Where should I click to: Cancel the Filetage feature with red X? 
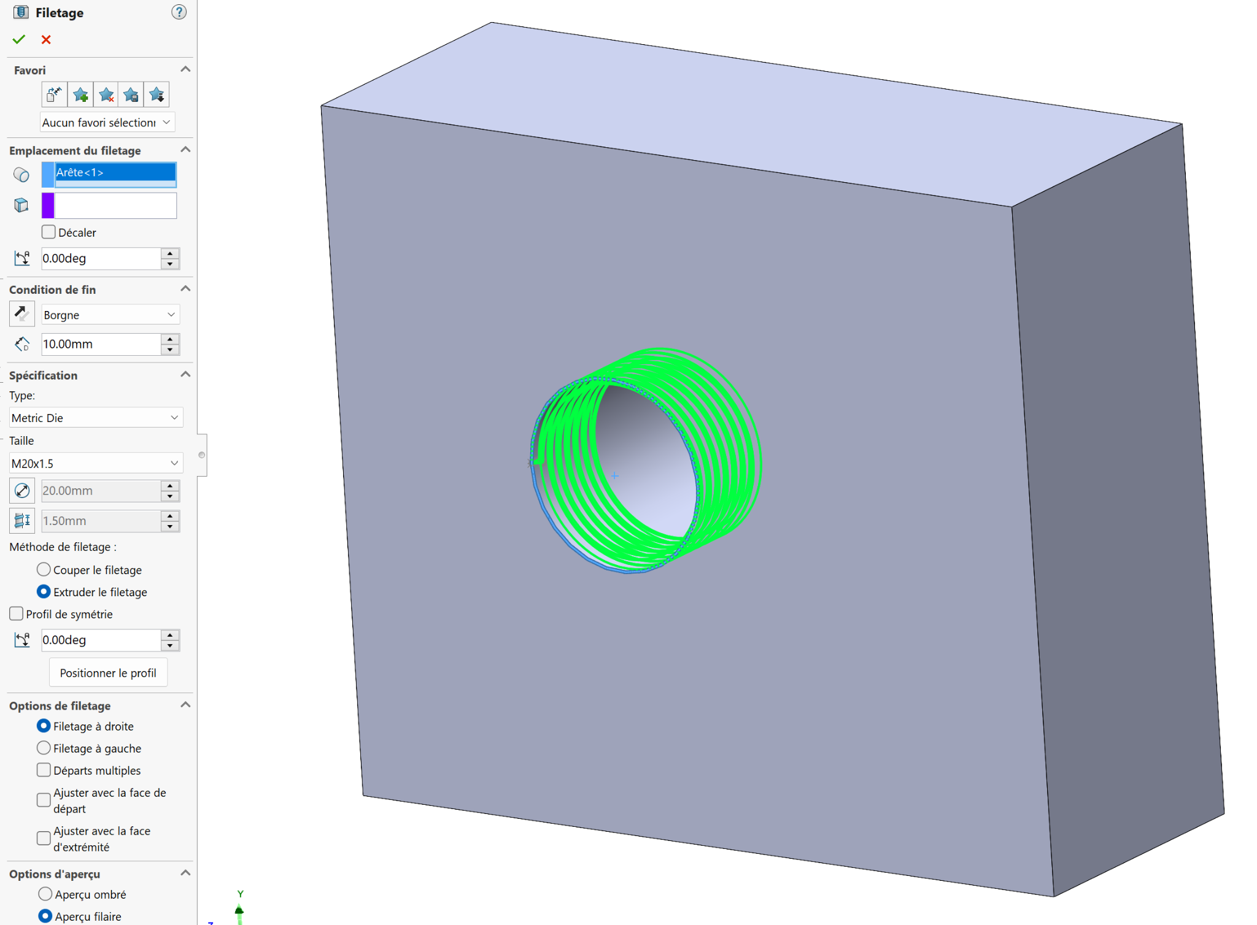pyautogui.click(x=46, y=40)
